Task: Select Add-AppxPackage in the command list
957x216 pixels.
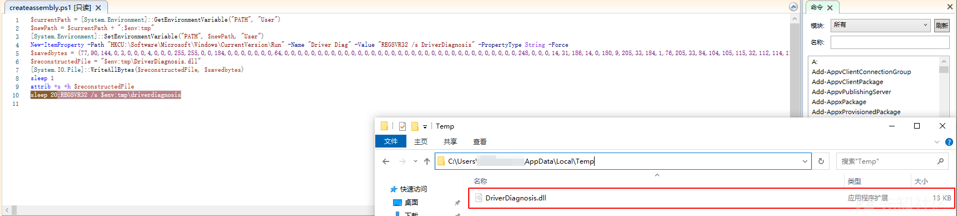Action: pyautogui.click(x=839, y=102)
